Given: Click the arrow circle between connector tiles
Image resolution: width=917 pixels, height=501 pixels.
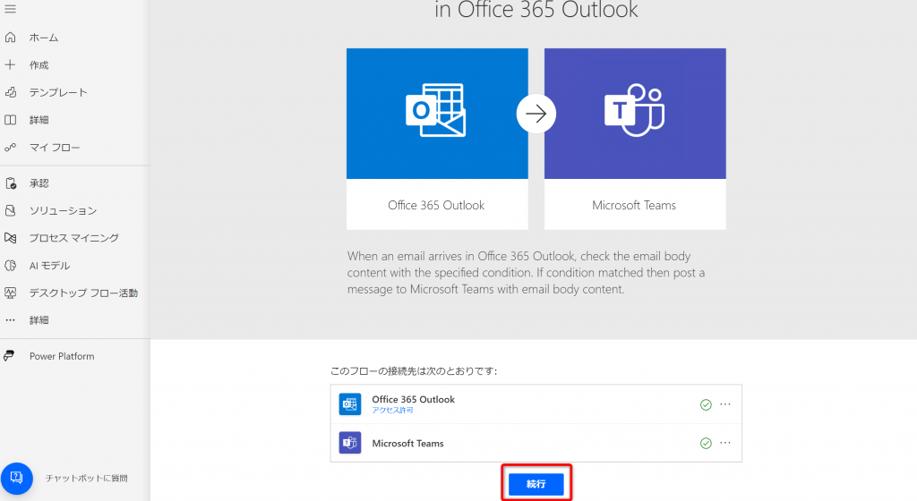Looking at the screenshot, I should 536,114.
